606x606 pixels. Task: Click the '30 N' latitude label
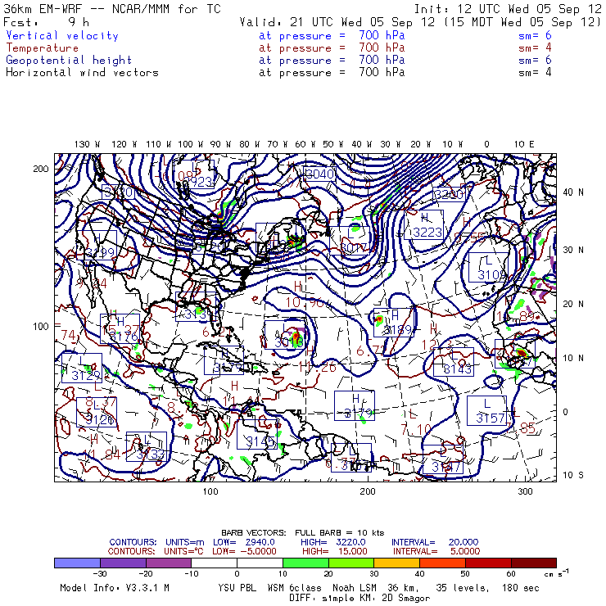573,250
